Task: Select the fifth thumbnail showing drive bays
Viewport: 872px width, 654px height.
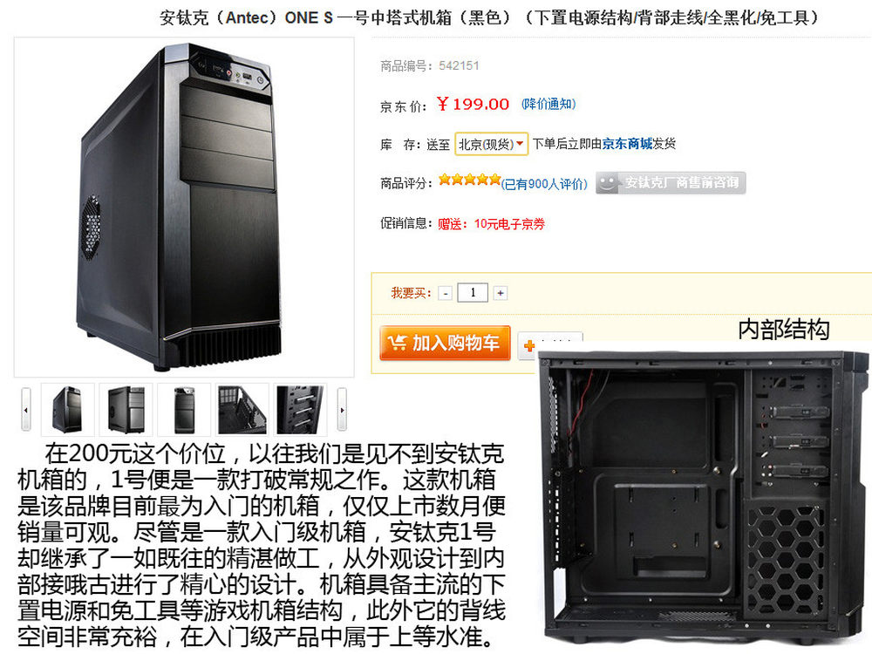Action: (x=300, y=409)
